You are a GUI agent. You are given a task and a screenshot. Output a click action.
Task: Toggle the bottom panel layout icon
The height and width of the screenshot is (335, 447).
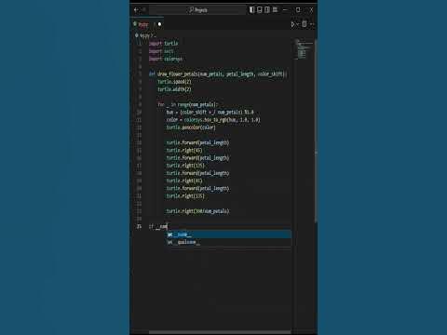pyautogui.click(x=260, y=10)
